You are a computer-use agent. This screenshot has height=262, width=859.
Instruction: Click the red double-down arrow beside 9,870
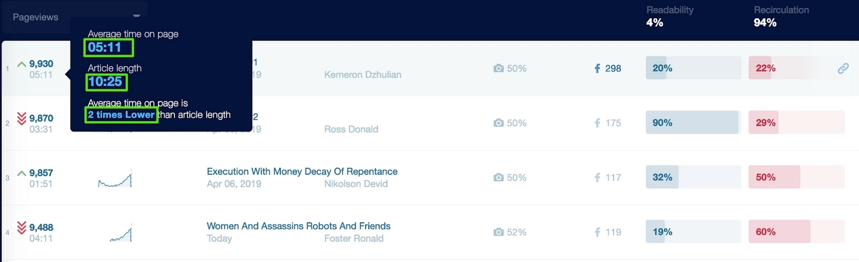tap(21, 119)
